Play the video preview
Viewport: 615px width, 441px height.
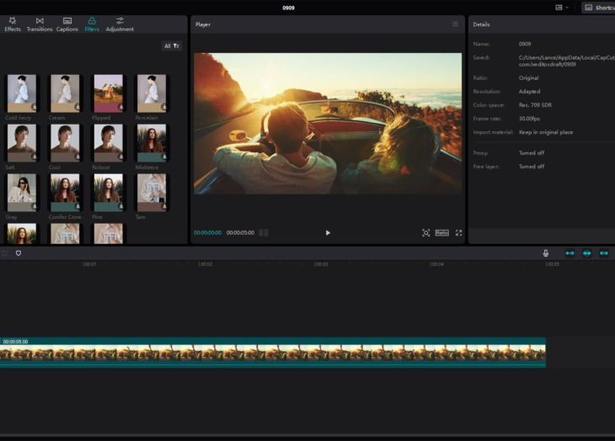[x=328, y=233]
